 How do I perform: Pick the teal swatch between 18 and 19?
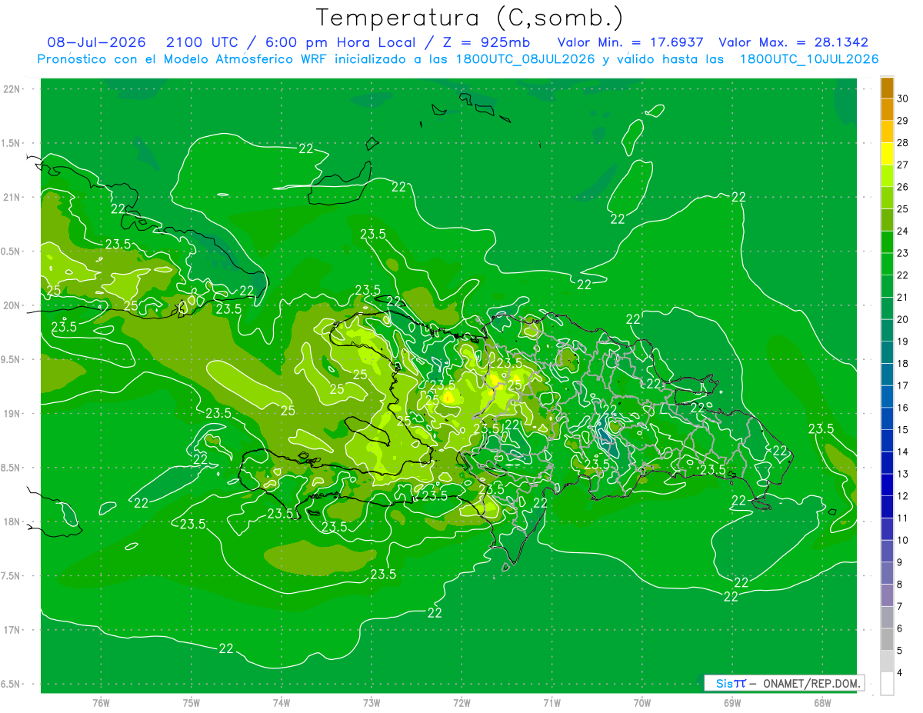point(887,353)
